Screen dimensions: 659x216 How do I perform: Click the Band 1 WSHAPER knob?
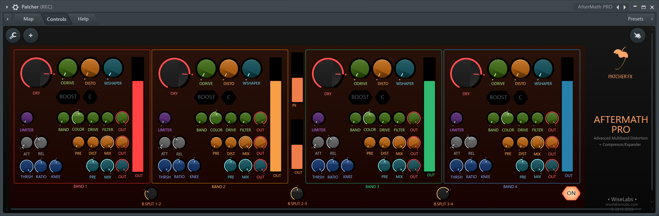point(113,68)
